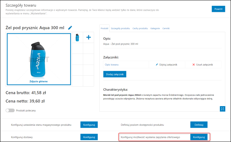This screenshot has width=231, height=142.
Task: Click the pencil icon beside the product name
Action: point(70,28)
